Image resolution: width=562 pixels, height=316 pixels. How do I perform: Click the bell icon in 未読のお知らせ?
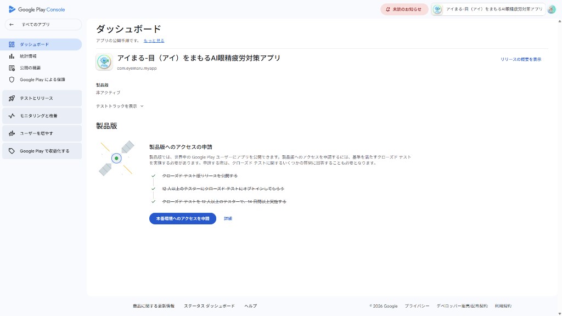coord(387,9)
